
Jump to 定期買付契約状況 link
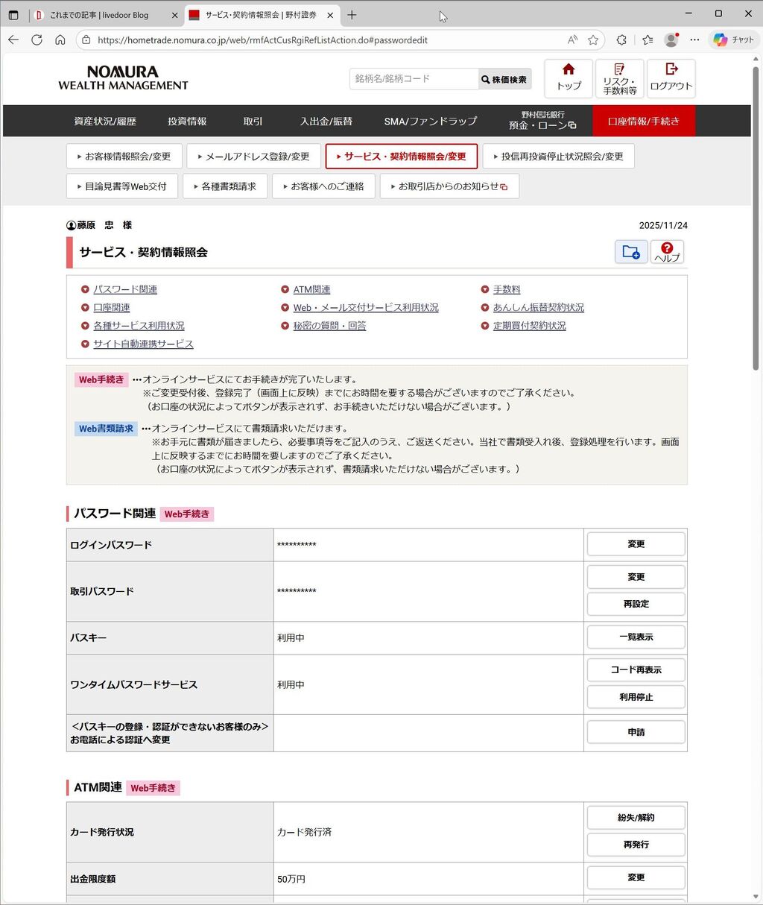[x=530, y=326]
